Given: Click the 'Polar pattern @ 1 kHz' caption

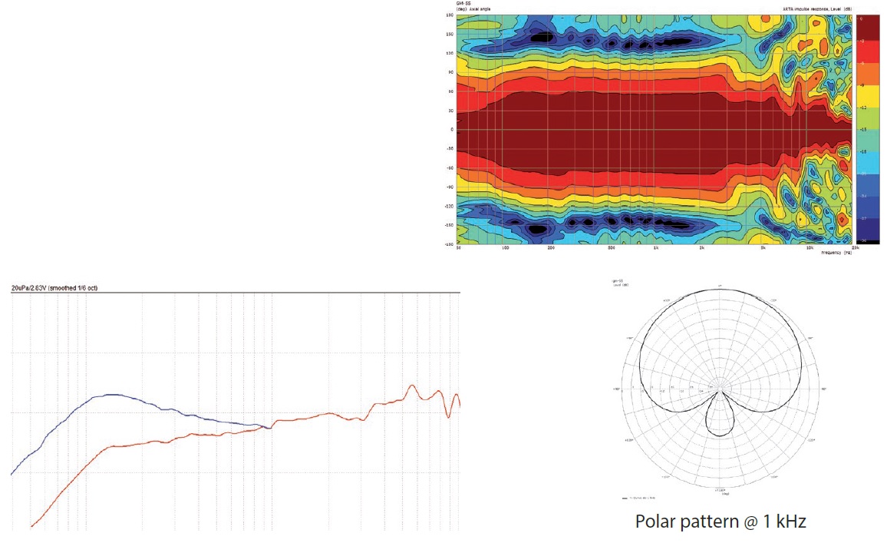Looking at the screenshot, I should click(720, 521).
